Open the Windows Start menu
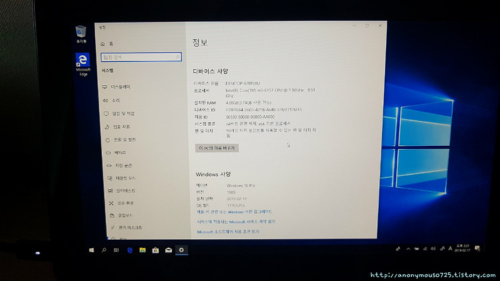The height and width of the screenshot is (281, 500). (x=91, y=250)
